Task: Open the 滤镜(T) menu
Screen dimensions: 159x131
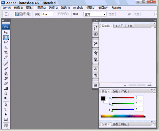Action: [65, 8]
